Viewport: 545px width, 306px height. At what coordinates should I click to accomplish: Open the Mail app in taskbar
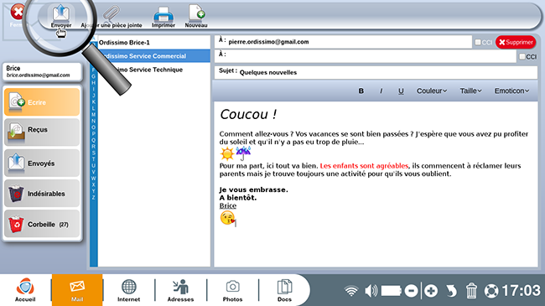[x=77, y=290]
